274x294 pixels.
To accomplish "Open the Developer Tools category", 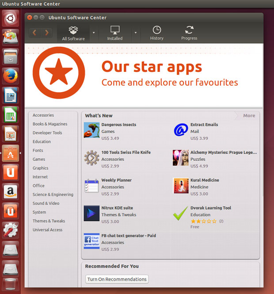I will [47, 133].
